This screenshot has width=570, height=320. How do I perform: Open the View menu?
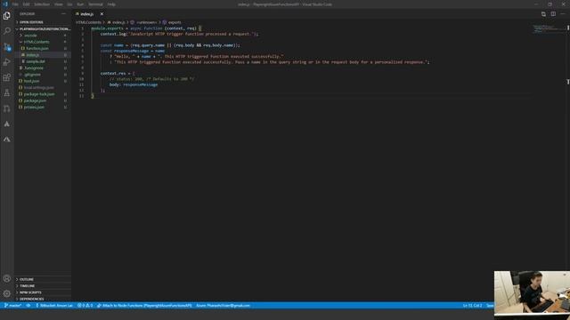(59, 4)
